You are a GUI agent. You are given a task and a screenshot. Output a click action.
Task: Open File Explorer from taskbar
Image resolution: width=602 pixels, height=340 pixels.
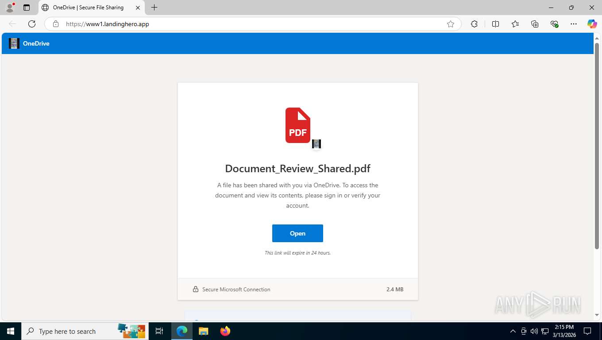pyautogui.click(x=204, y=331)
